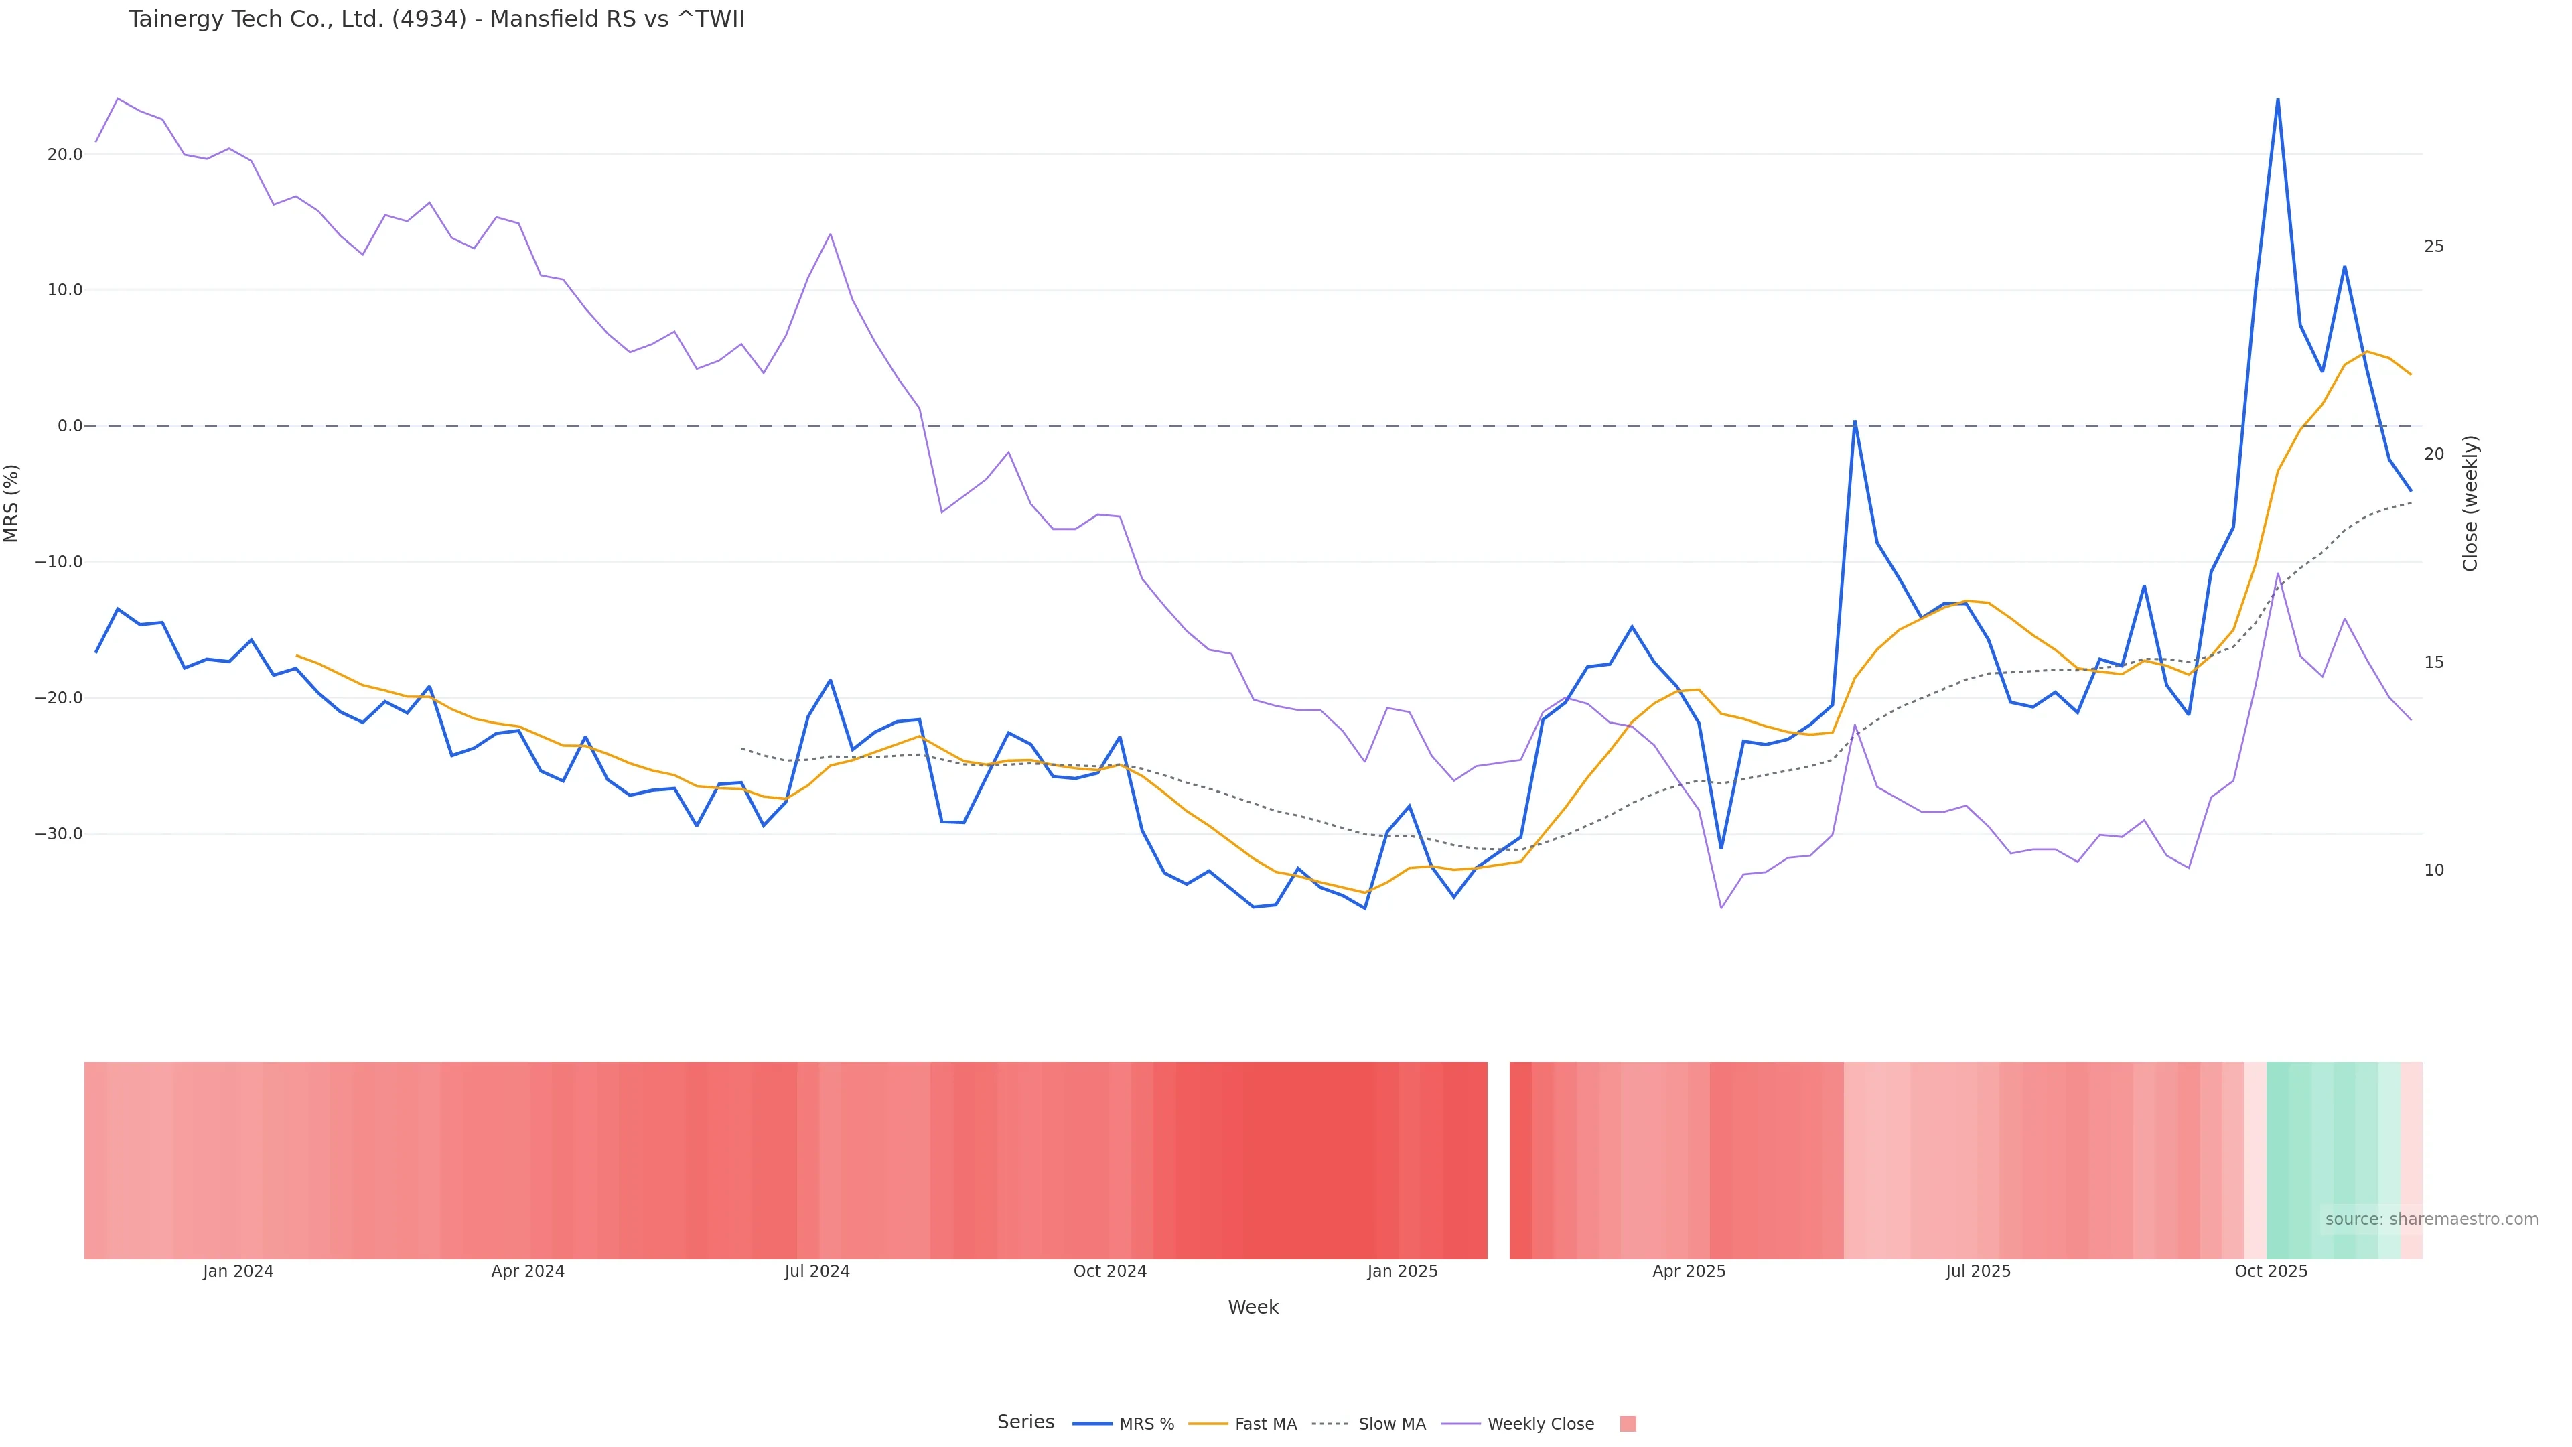Toggle the MRS % series in legend
The image size is (2572, 1447).
click(1145, 1424)
